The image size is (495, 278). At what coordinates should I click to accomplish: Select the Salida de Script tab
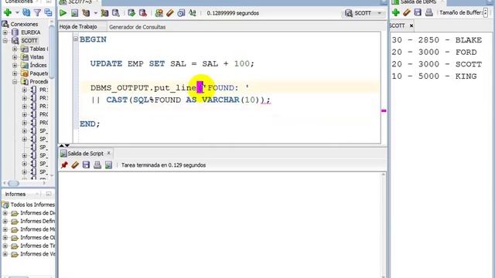(85, 154)
